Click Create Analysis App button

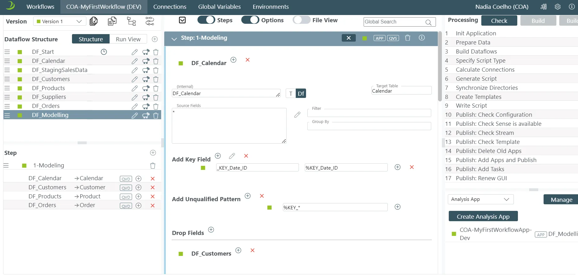[483, 216]
